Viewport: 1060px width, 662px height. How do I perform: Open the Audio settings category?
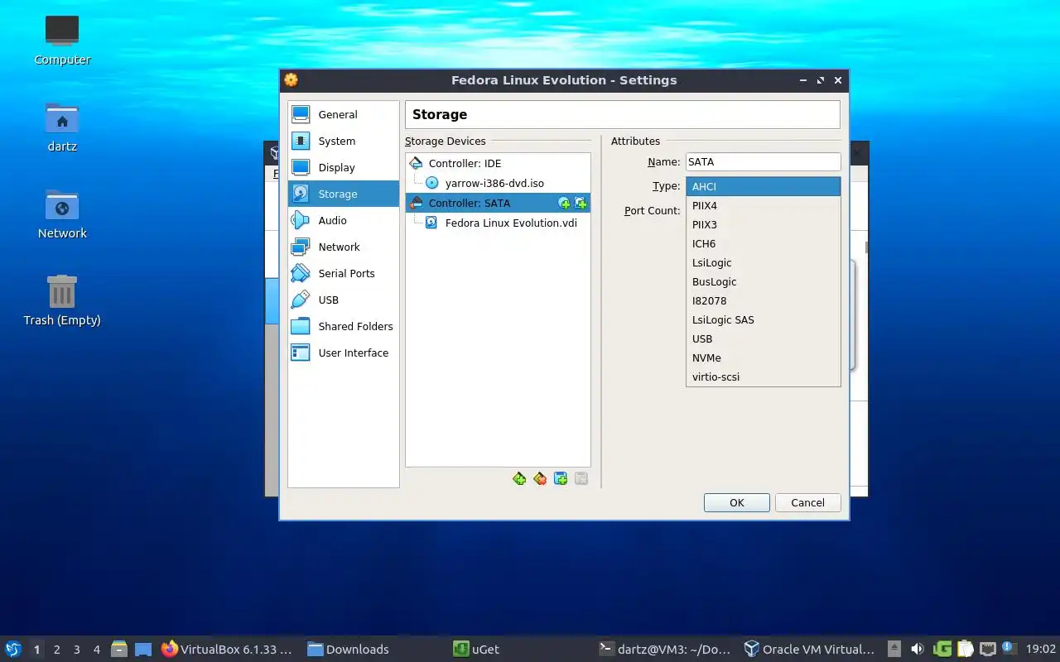(x=344, y=220)
